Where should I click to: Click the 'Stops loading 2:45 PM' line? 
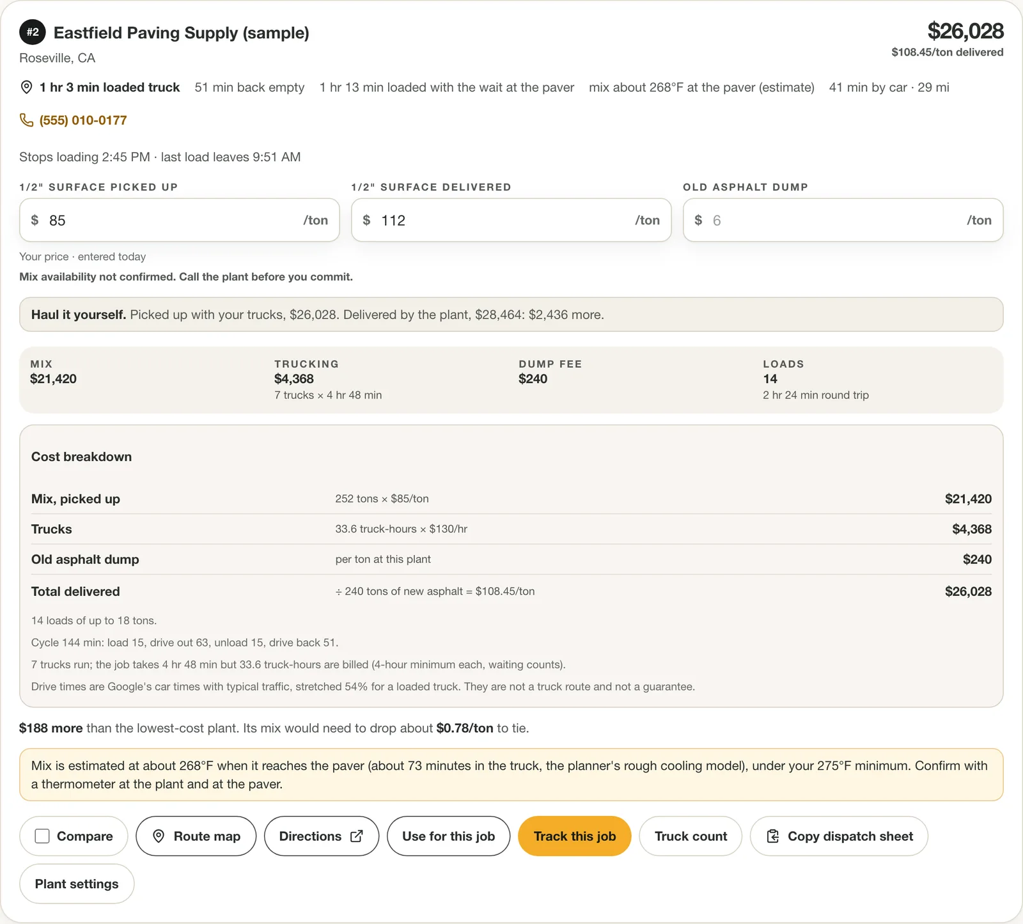click(160, 157)
